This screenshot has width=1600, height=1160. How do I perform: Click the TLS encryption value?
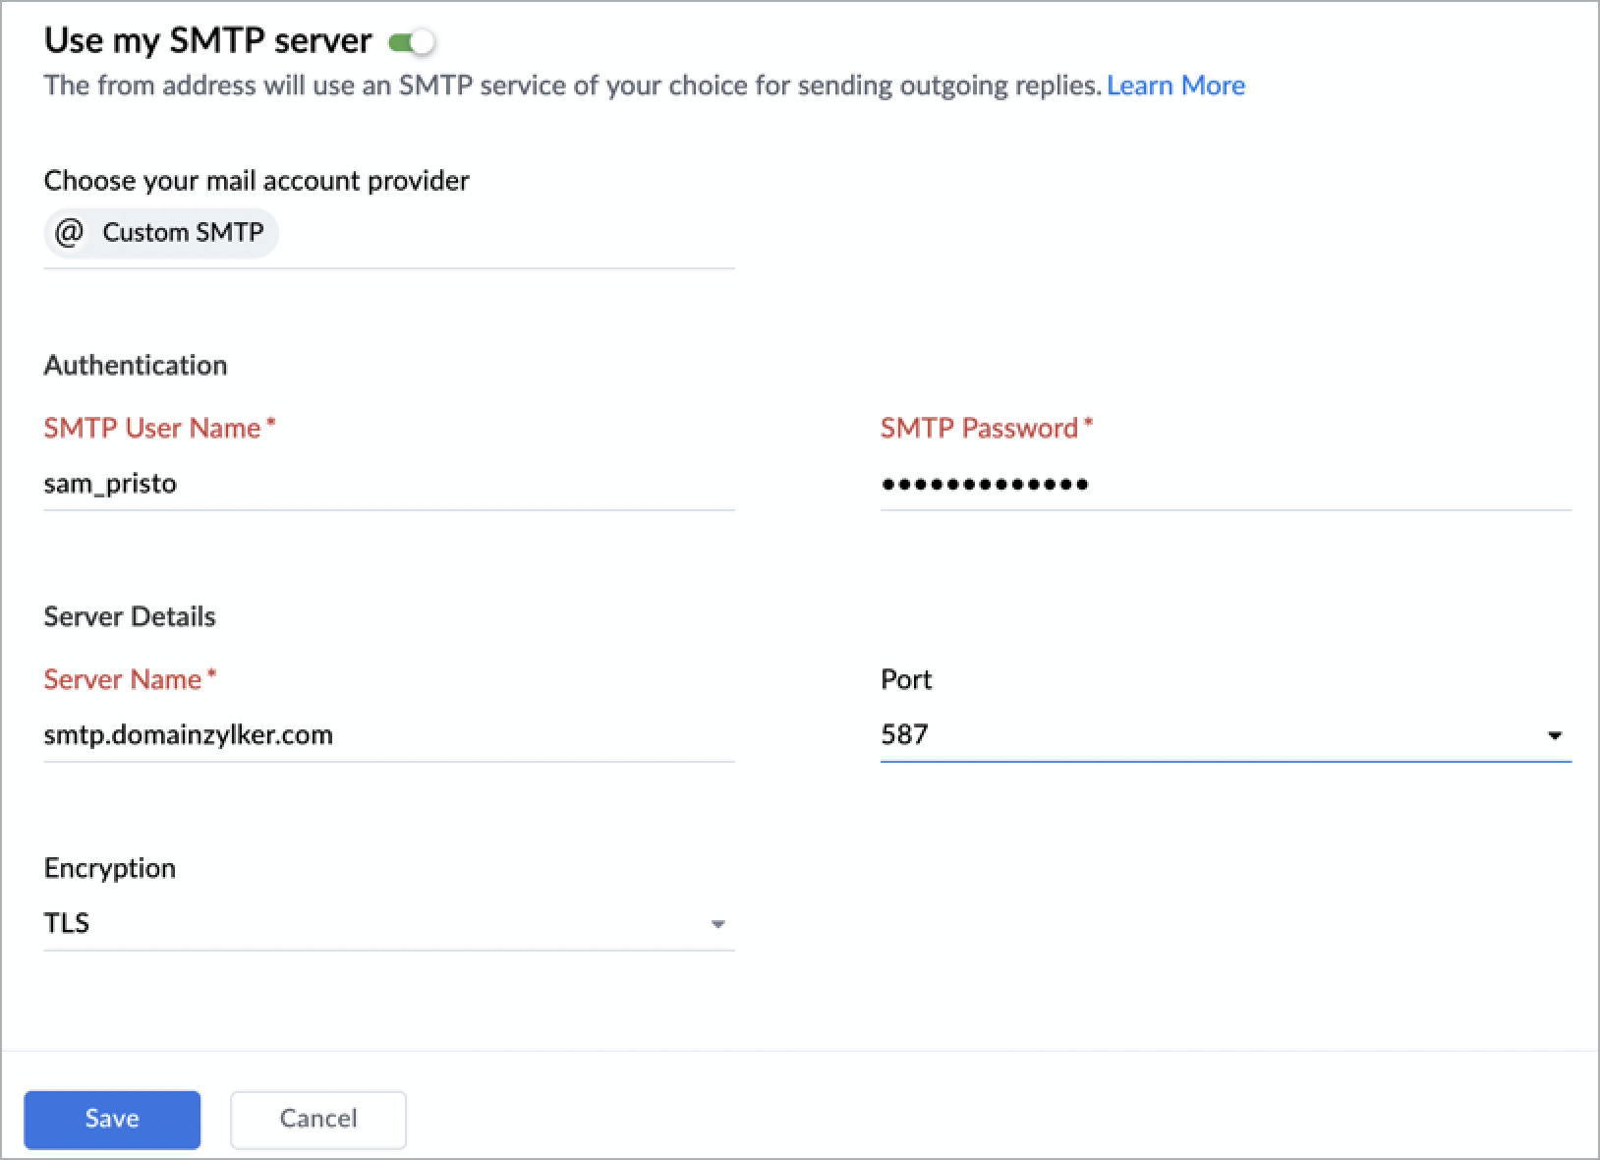[x=67, y=923]
